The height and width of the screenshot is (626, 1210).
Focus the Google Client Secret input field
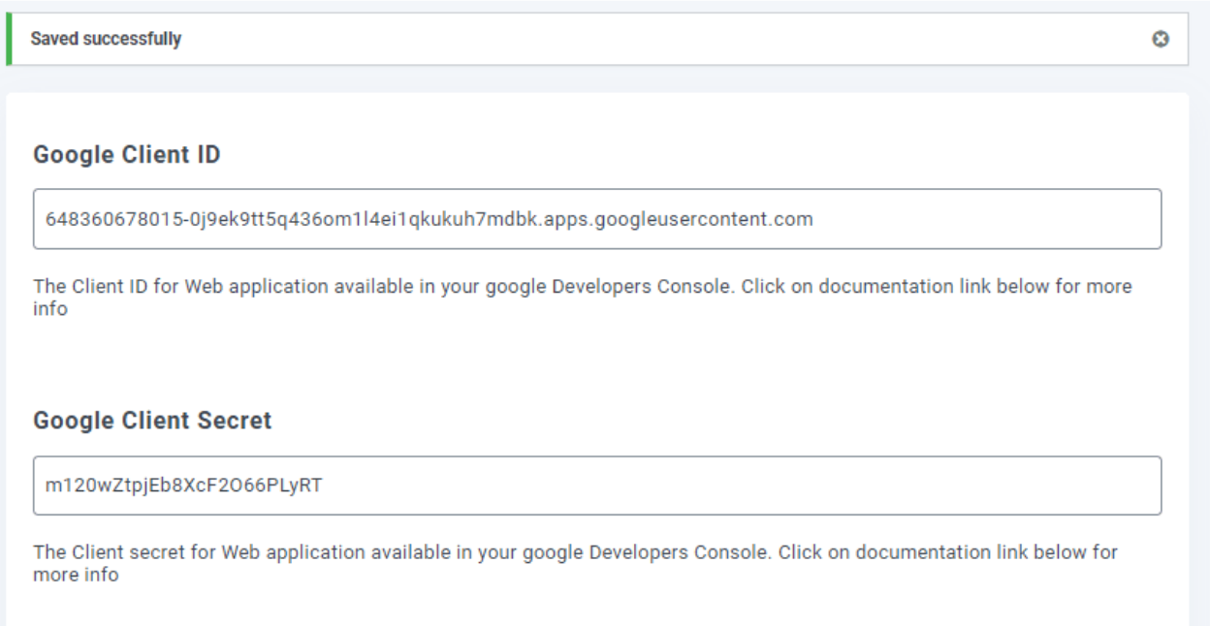[596, 485]
